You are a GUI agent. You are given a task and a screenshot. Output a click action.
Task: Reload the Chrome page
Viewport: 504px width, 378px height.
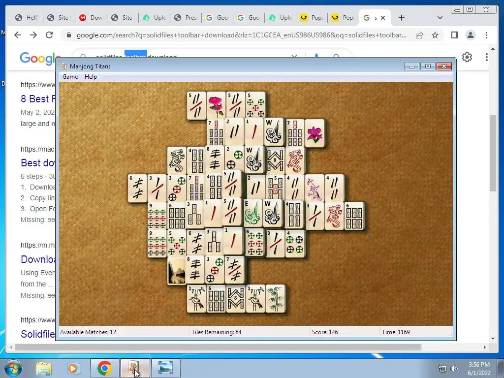[49, 35]
